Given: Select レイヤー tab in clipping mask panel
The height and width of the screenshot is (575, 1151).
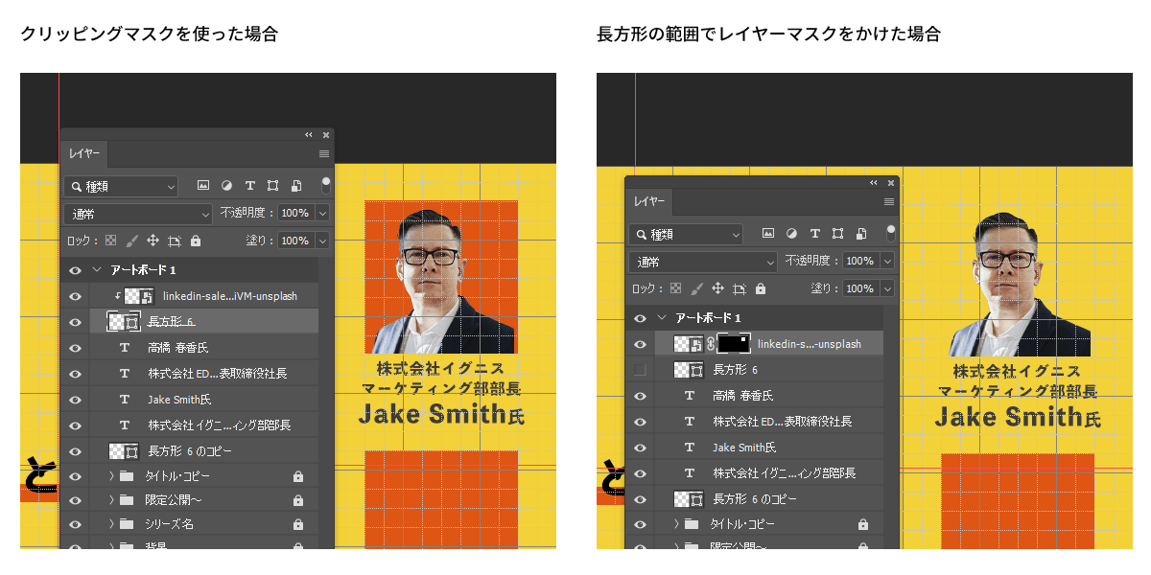Looking at the screenshot, I should coord(84,154).
